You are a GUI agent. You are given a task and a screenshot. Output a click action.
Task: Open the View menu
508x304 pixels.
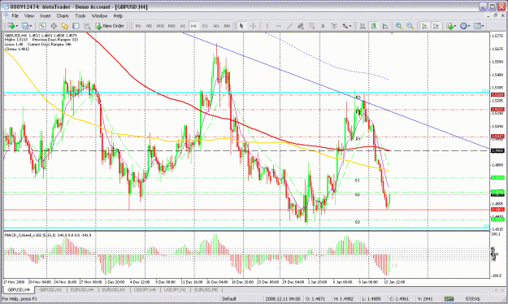(29, 16)
